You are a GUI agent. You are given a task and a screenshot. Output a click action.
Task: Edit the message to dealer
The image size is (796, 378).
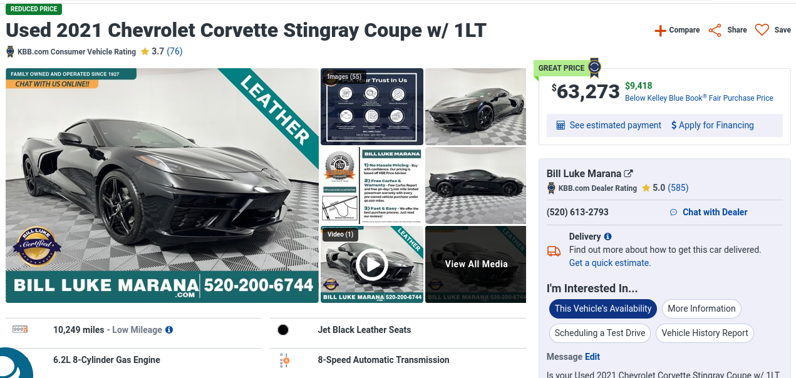coord(592,357)
